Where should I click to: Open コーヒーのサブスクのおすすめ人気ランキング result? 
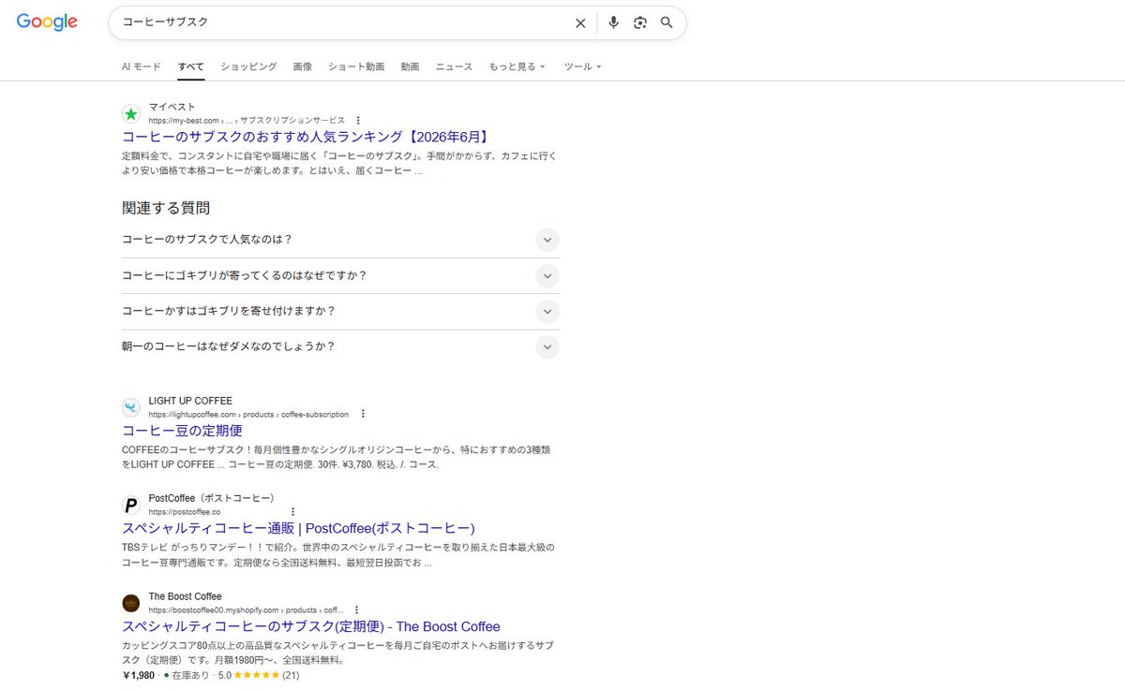[307, 137]
